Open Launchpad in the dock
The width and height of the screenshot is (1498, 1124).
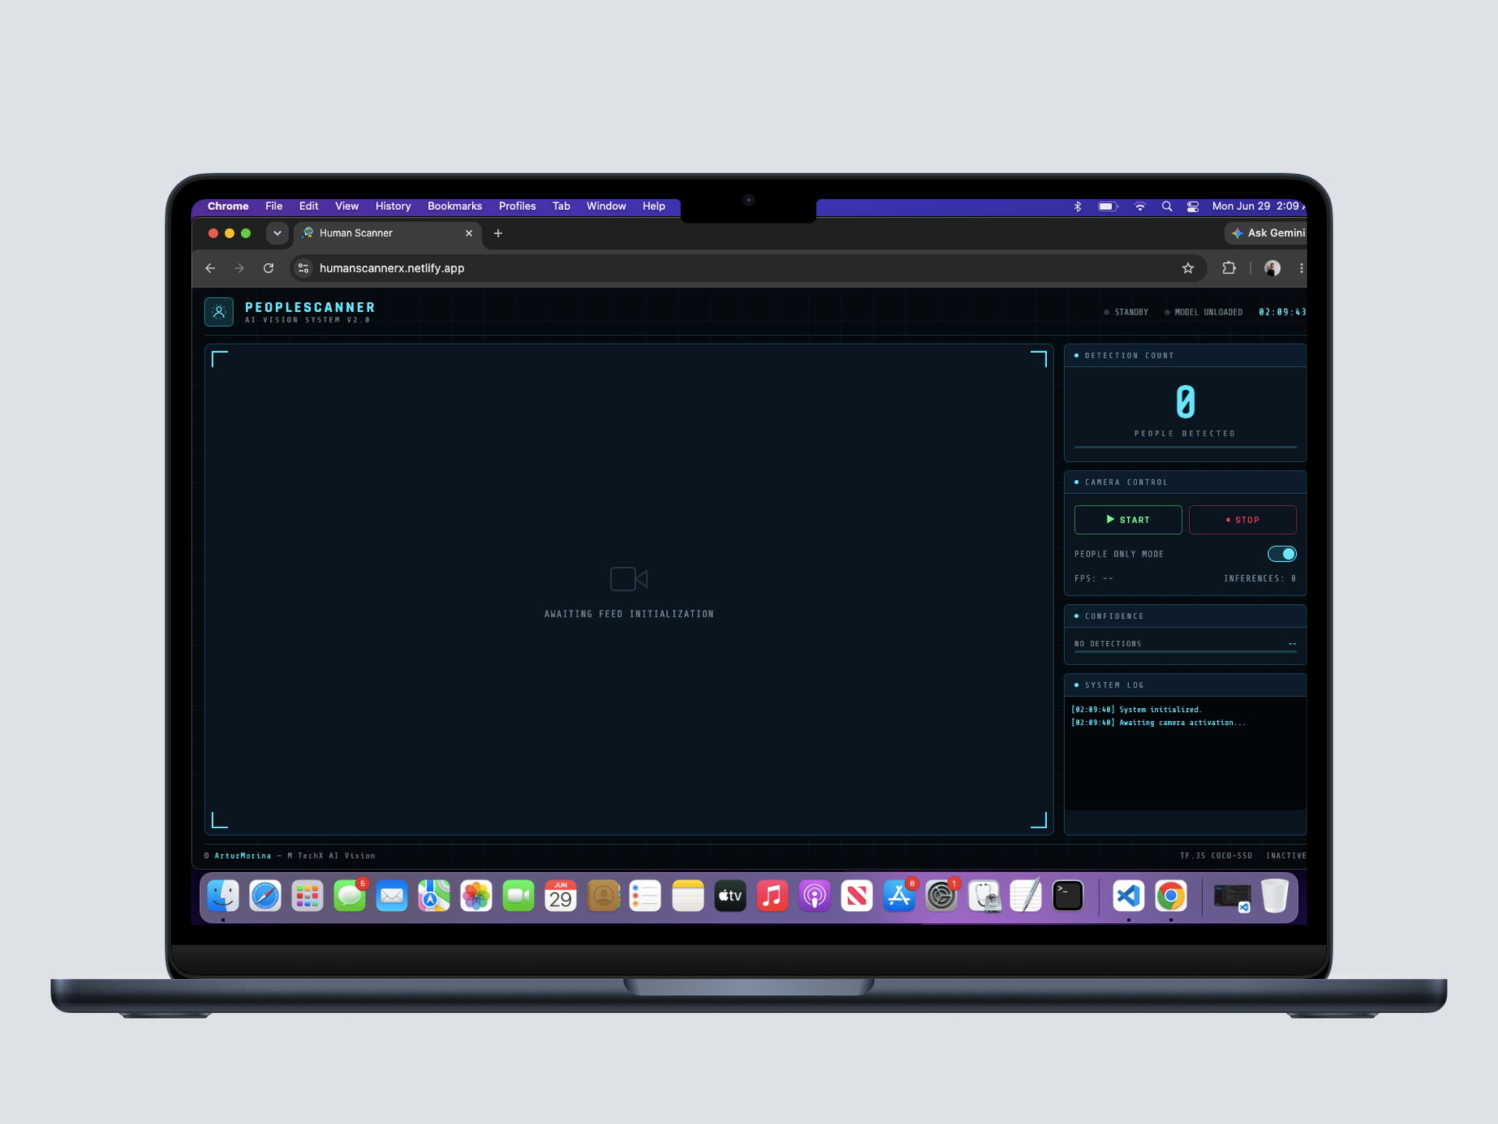pyautogui.click(x=307, y=896)
